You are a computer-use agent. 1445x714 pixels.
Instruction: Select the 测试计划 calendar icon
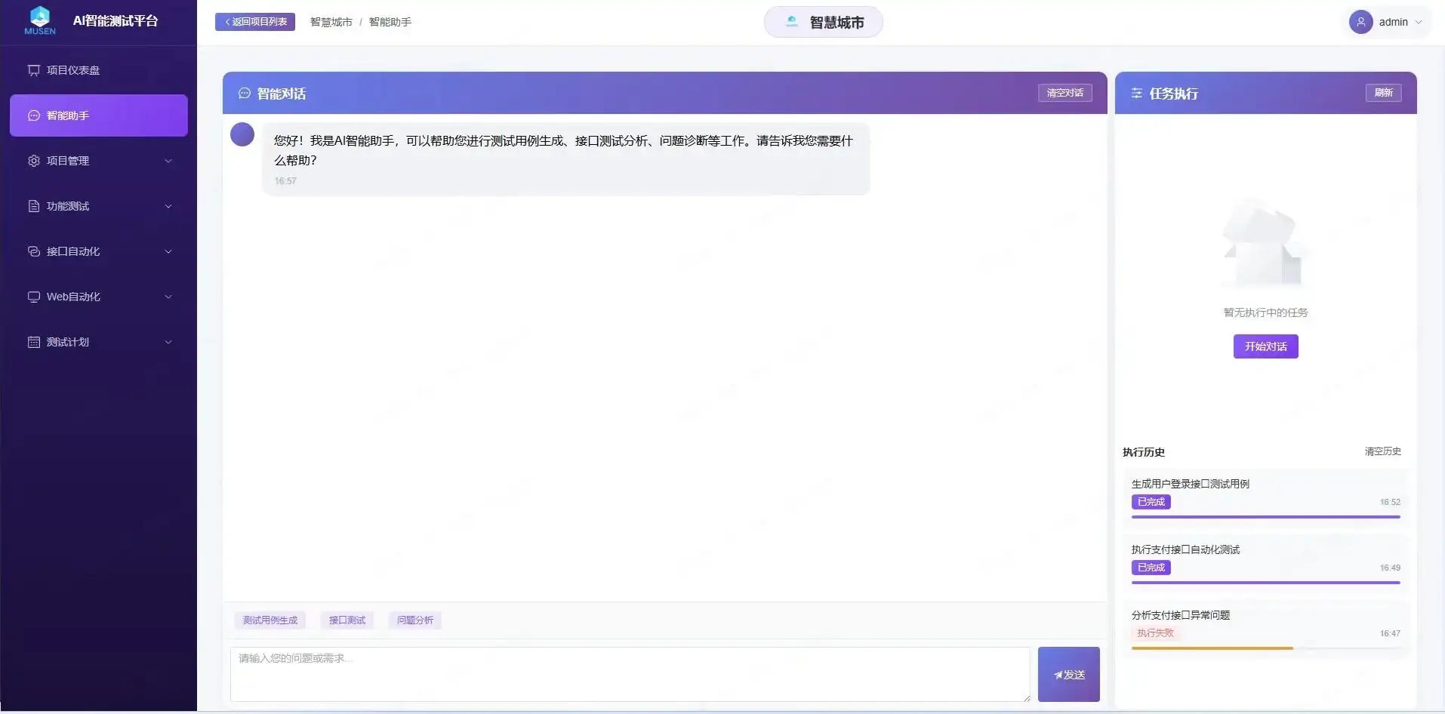(32, 342)
